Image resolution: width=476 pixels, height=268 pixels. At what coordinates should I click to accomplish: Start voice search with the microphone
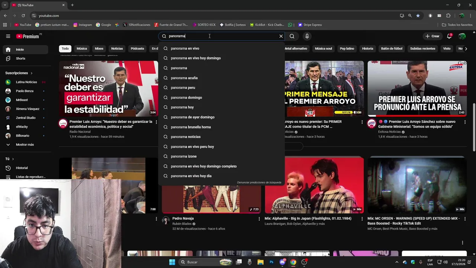307,36
